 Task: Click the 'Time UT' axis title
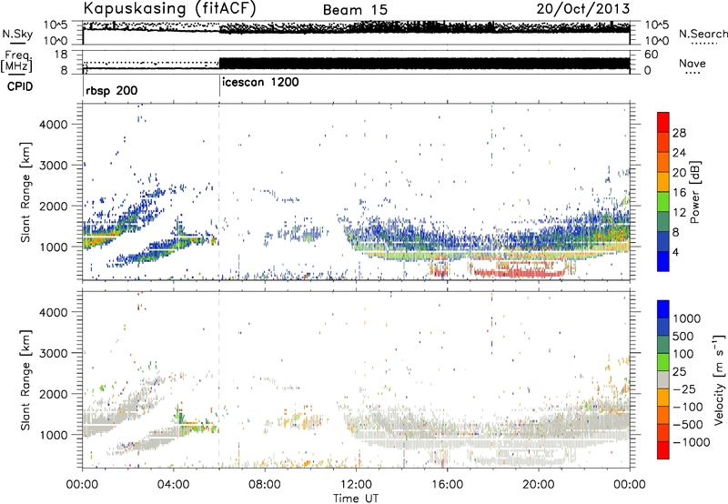point(356,498)
